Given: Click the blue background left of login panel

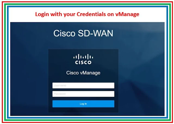Looking at the screenshot, I should (29, 77).
